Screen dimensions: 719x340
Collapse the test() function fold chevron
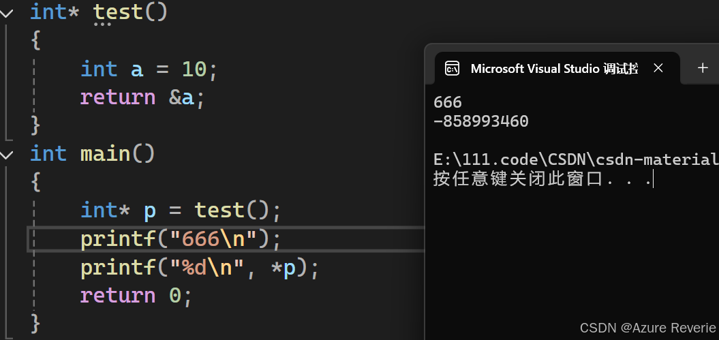point(6,14)
